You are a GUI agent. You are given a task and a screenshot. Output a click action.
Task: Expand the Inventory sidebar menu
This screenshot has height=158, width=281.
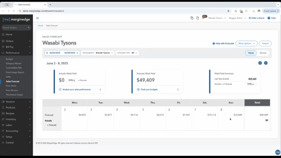tap(16, 119)
